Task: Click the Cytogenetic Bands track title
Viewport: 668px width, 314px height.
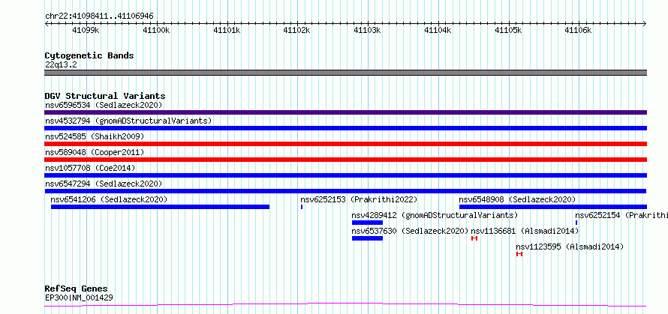Action: pyautogui.click(x=89, y=55)
